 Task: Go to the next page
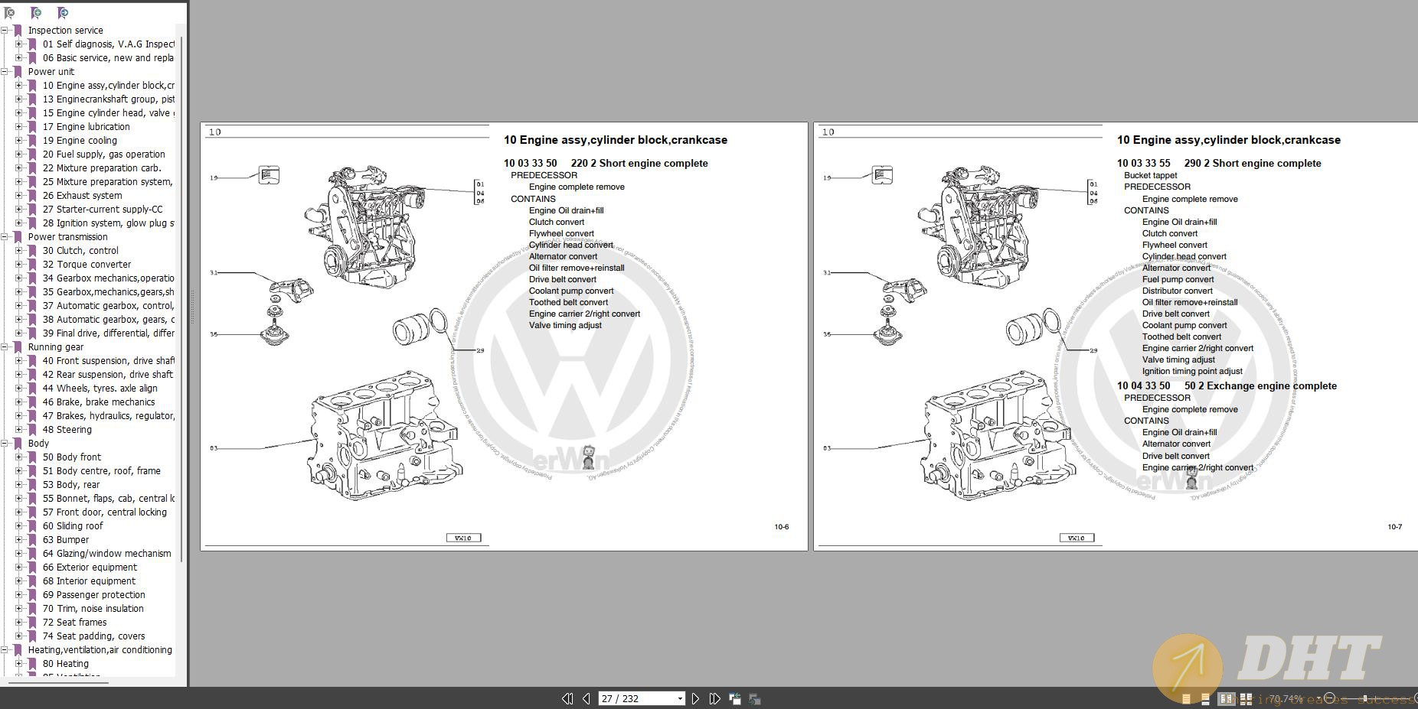695,698
